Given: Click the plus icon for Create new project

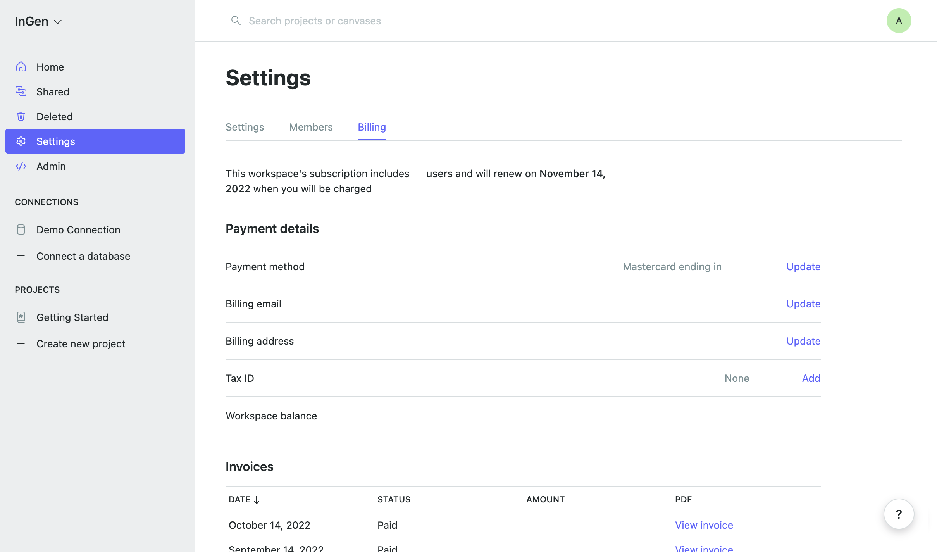Looking at the screenshot, I should pyautogui.click(x=21, y=343).
